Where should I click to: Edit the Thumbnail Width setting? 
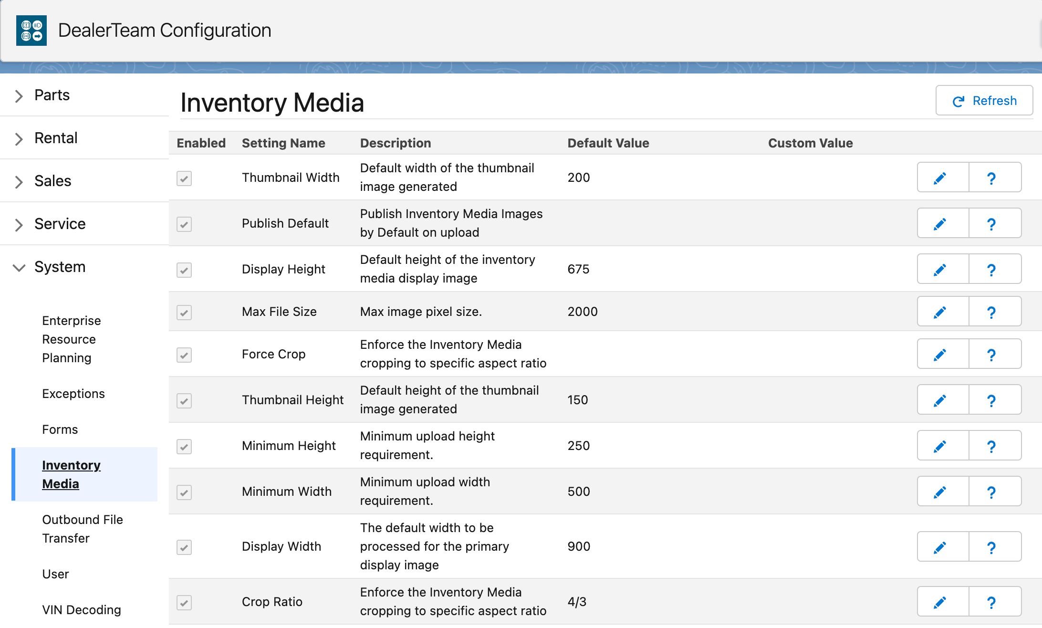[x=943, y=178]
